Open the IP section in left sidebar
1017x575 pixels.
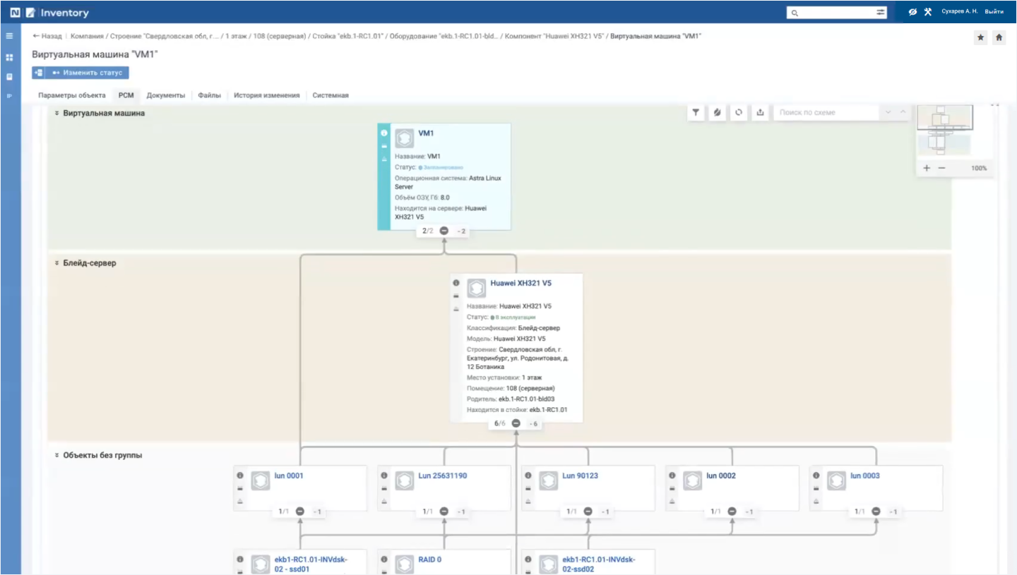10,95
